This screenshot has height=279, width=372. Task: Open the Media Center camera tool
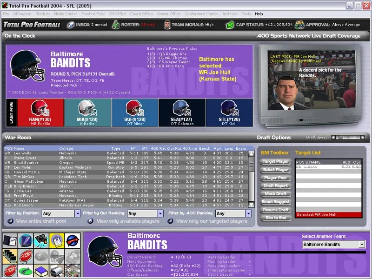point(41,239)
